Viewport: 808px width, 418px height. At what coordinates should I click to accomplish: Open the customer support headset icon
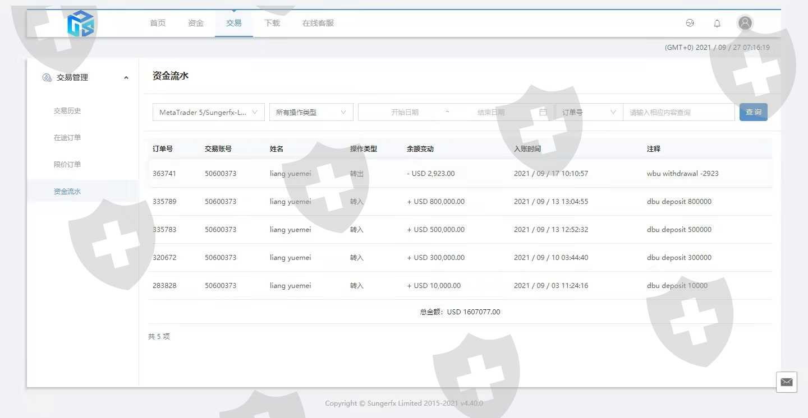(x=690, y=23)
